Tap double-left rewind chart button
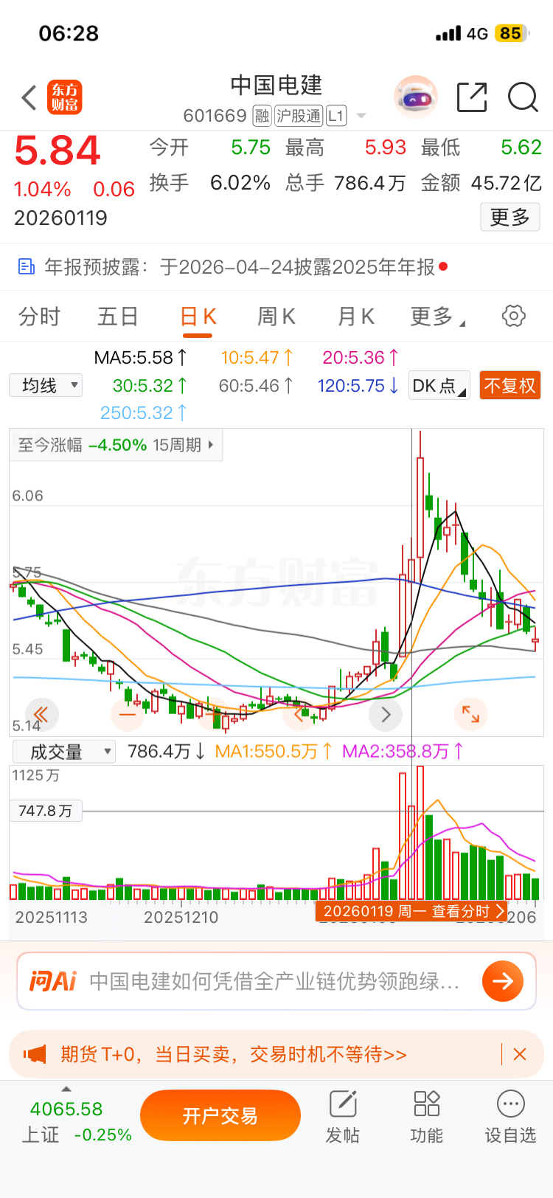The height and width of the screenshot is (1198, 553). 41,714
